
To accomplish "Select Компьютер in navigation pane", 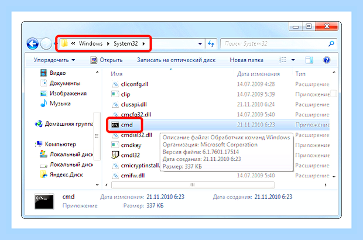I will pos(60,144).
